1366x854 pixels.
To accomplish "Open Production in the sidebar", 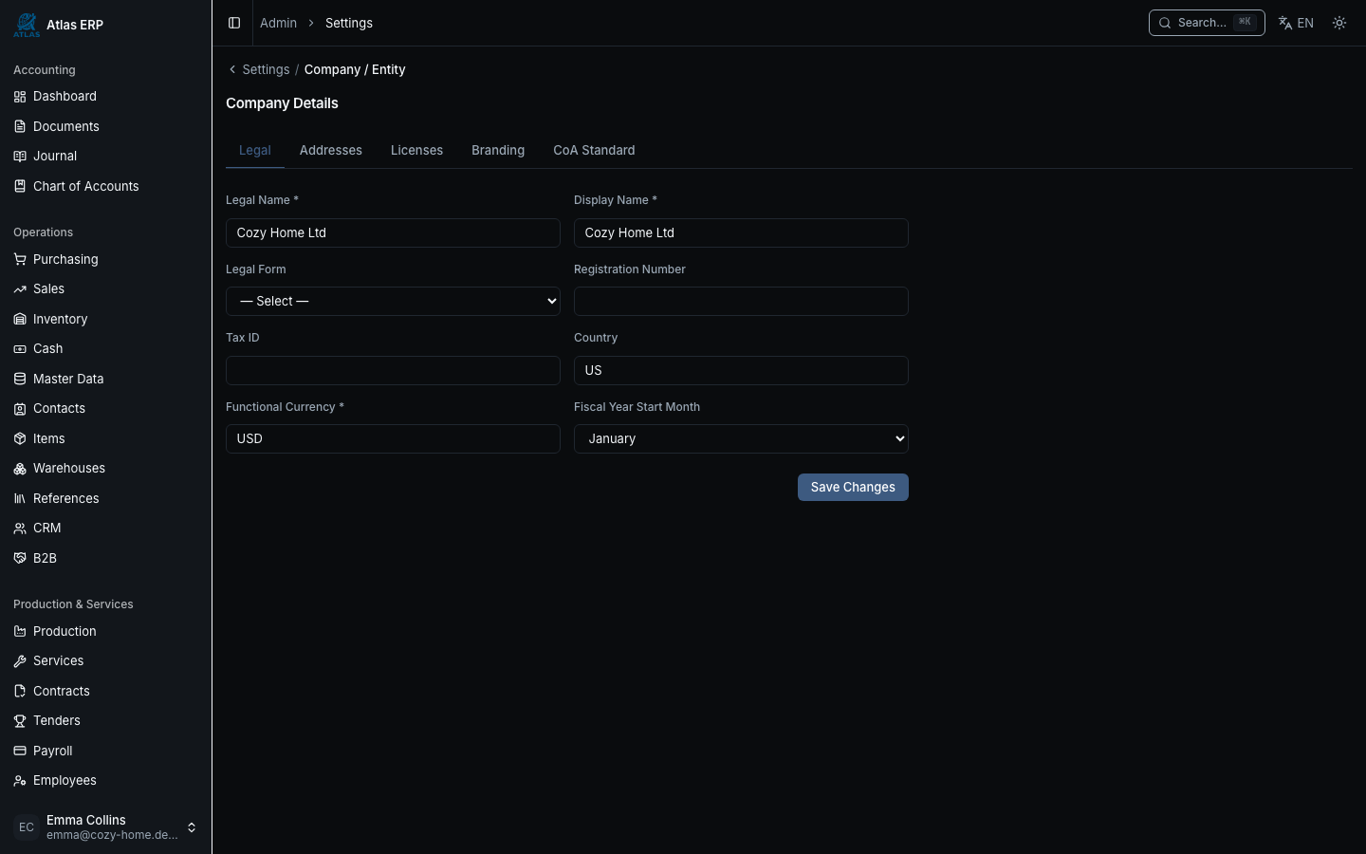I will 105,631.
